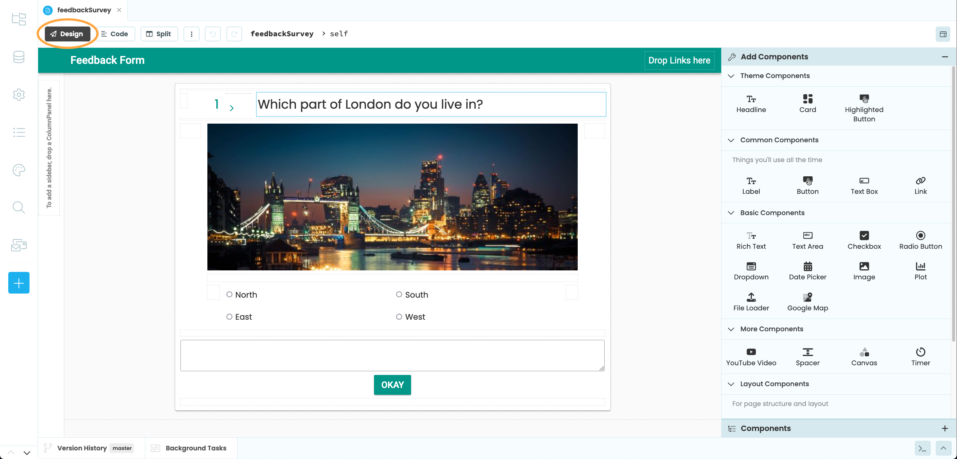Select the North radio button
The width and height of the screenshot is (957, 459).
[x=229, y=294]
